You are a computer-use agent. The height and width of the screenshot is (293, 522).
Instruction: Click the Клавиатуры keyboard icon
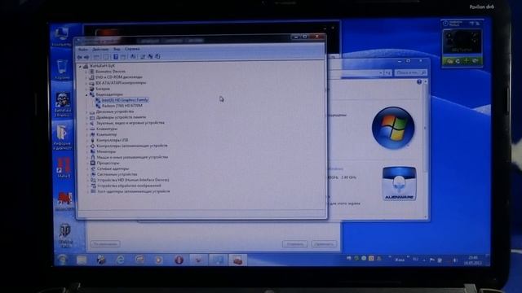[x=92, y=129]
